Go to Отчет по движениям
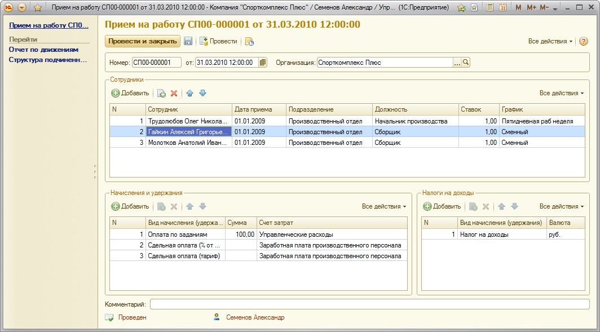The height and width of the screenshot is (332, 600). coord(43,50)
